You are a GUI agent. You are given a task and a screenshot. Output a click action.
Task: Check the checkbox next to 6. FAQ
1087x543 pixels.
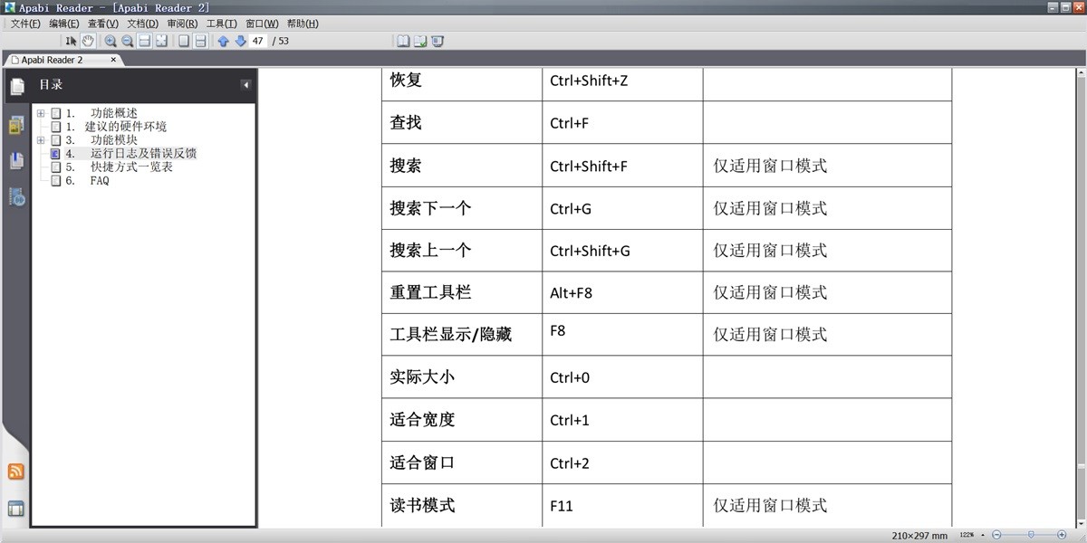(56, 180)
